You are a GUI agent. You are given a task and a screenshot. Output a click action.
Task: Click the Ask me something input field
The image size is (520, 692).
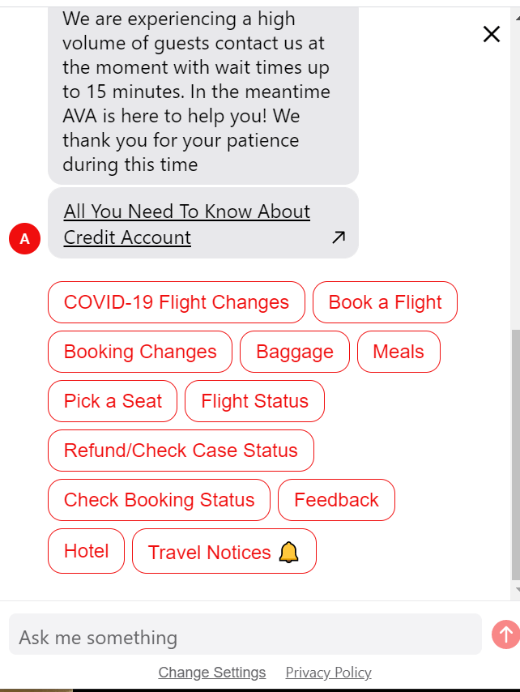[243, 637]
